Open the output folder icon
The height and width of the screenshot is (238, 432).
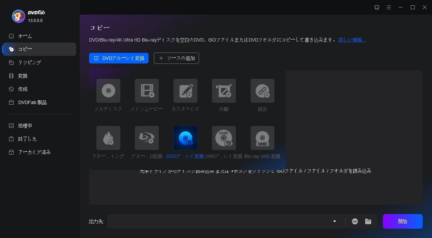pyautogui.click(x=368, y=221)
